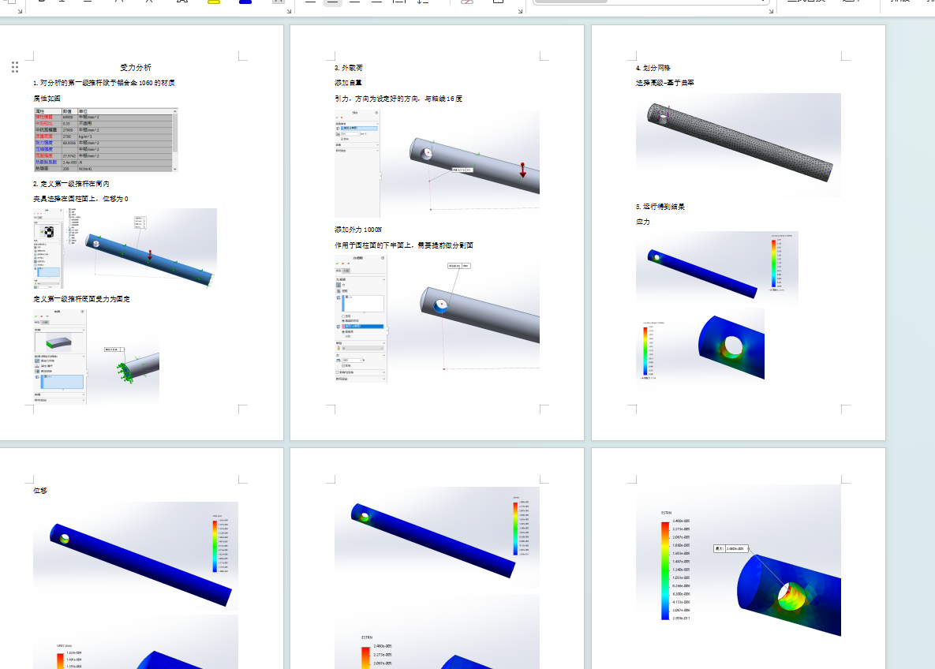Click the 应力 label on page three
935x669 pixels.
643,222
